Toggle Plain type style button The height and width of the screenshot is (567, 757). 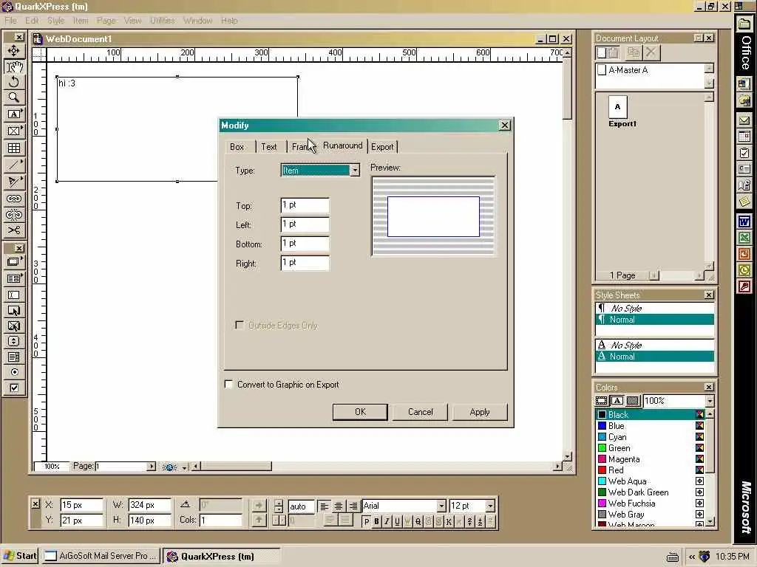coord(367,522)
